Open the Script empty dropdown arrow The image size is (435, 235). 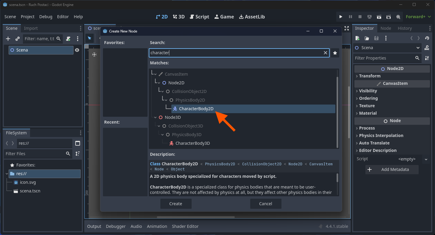(426, 159)
